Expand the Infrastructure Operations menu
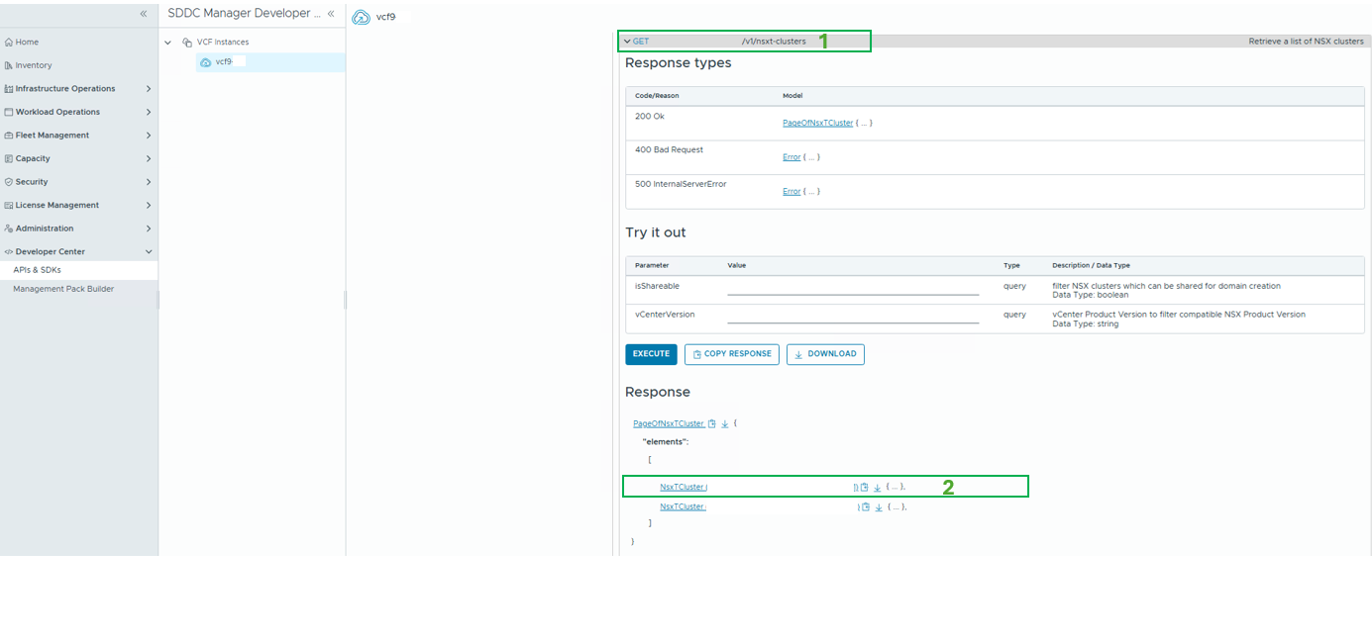1372x641 pixels. (x=149, y=89)
